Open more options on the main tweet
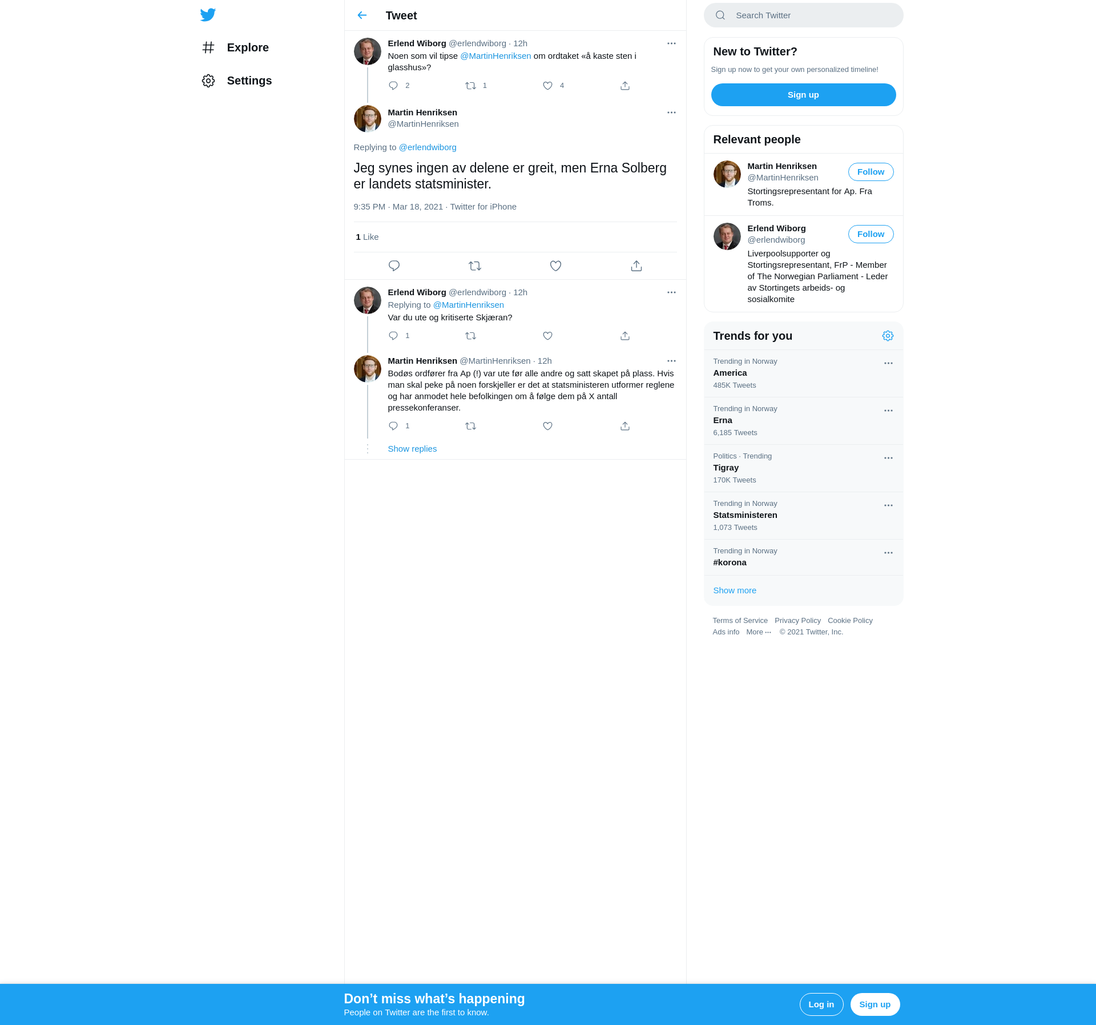This screenshot has height=1025, width=1096. 671,112
